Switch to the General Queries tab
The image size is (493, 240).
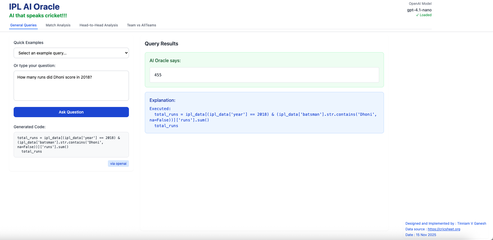click(x=23, y=25)
